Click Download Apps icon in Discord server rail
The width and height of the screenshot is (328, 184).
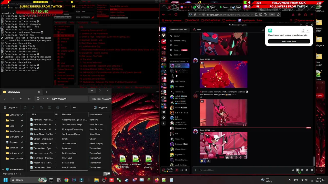[164, 123]
